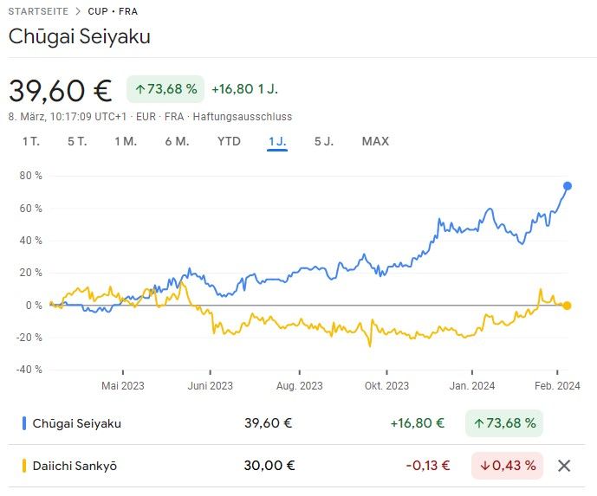This screenshot has width=597, height=496.
Task: Show the 5 J. chart range
Action: [x=323, y=141]
